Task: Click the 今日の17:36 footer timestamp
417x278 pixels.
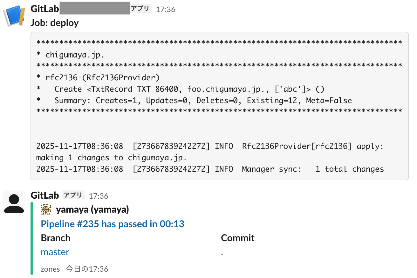Action: 87,269
